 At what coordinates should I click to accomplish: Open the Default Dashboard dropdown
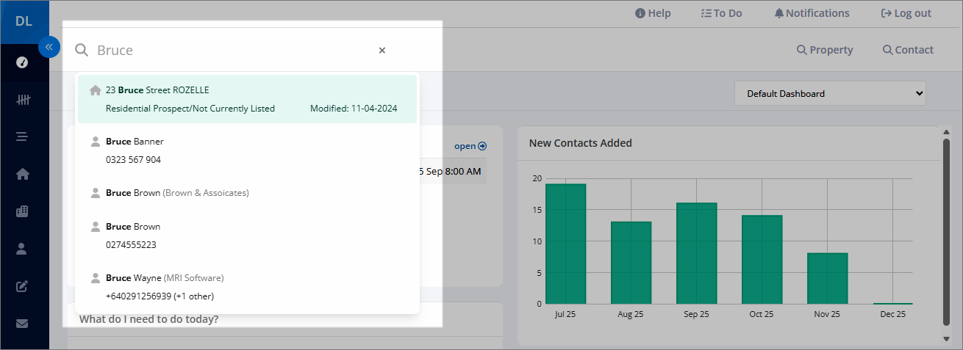pyautogui.click(x=829, y=94)
